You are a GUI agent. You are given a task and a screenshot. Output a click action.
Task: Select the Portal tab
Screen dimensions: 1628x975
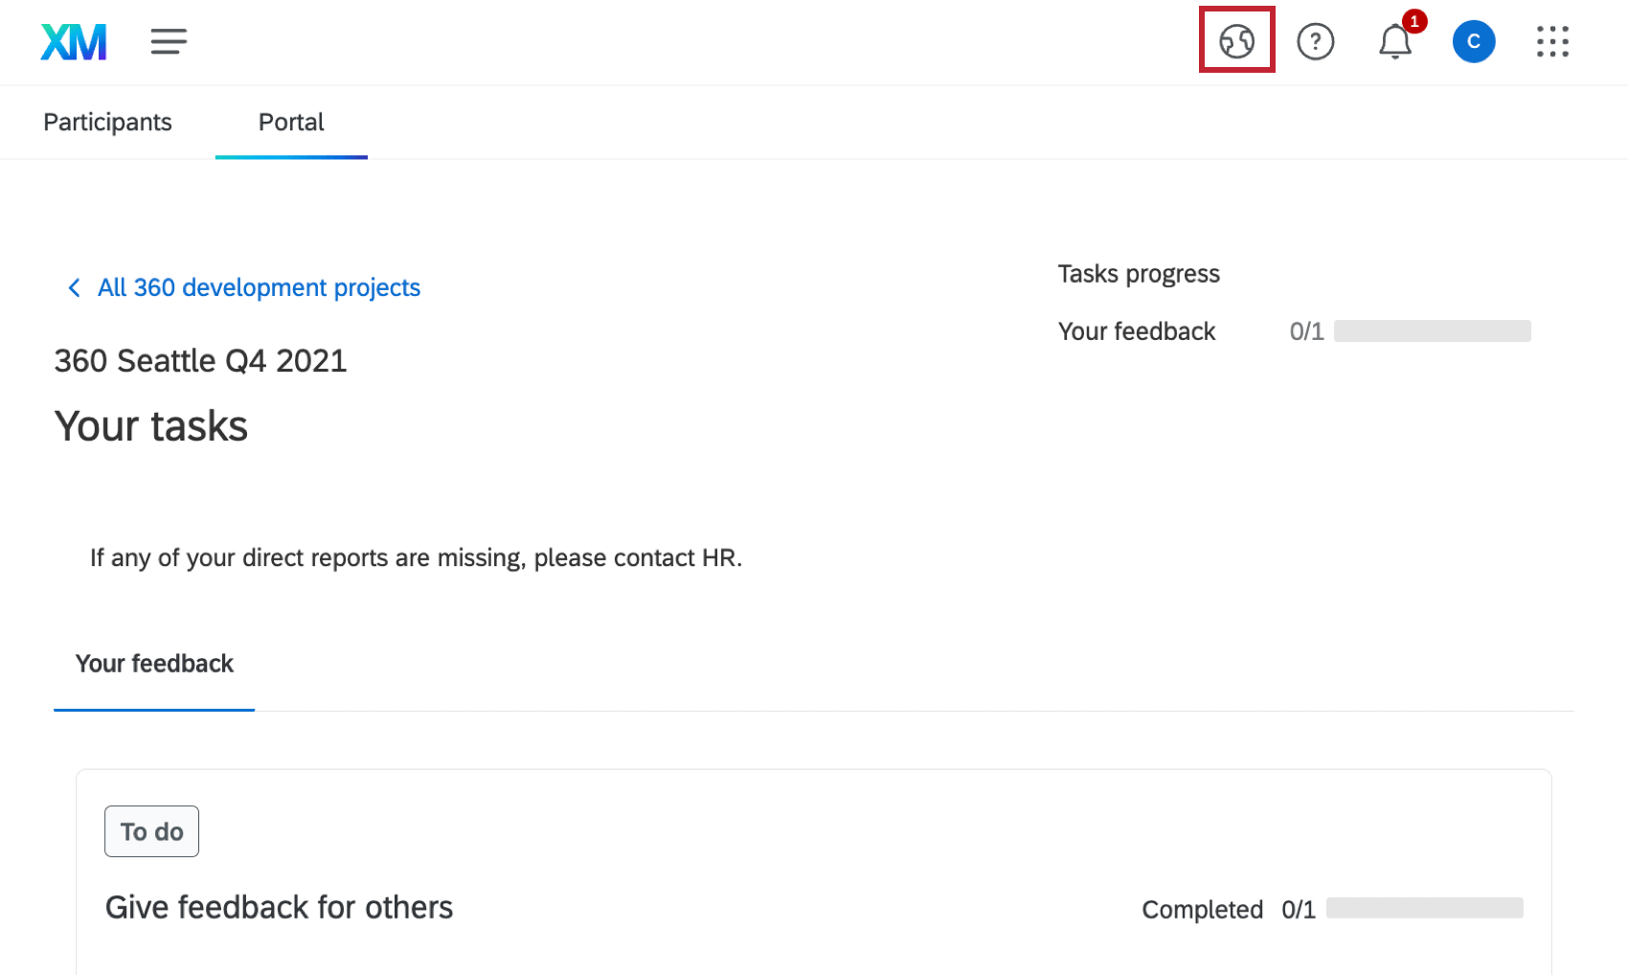(290, 122)
